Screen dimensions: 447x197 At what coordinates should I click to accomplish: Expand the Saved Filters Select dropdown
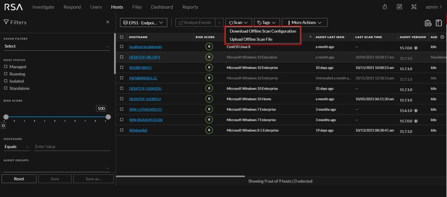(56, 46)
